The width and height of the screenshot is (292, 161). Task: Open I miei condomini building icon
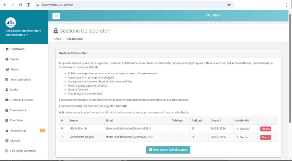pyautogui.click(x=7, y=80)
